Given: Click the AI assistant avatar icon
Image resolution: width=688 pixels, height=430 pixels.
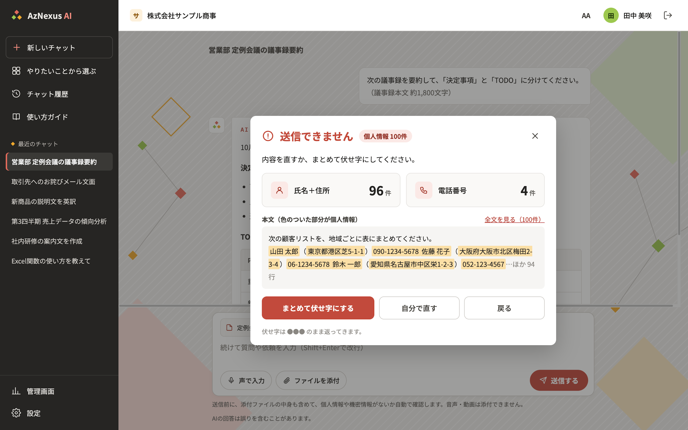Looking at the screenshot, I should click(x=217, y=125).
